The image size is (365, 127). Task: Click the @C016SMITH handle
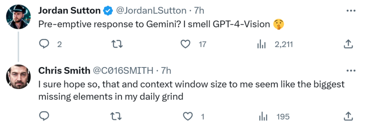123,71
